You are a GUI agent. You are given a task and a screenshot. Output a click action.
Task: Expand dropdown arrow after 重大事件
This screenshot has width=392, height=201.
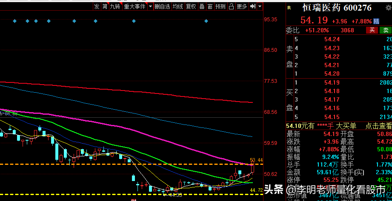click(x=150, y=6)
